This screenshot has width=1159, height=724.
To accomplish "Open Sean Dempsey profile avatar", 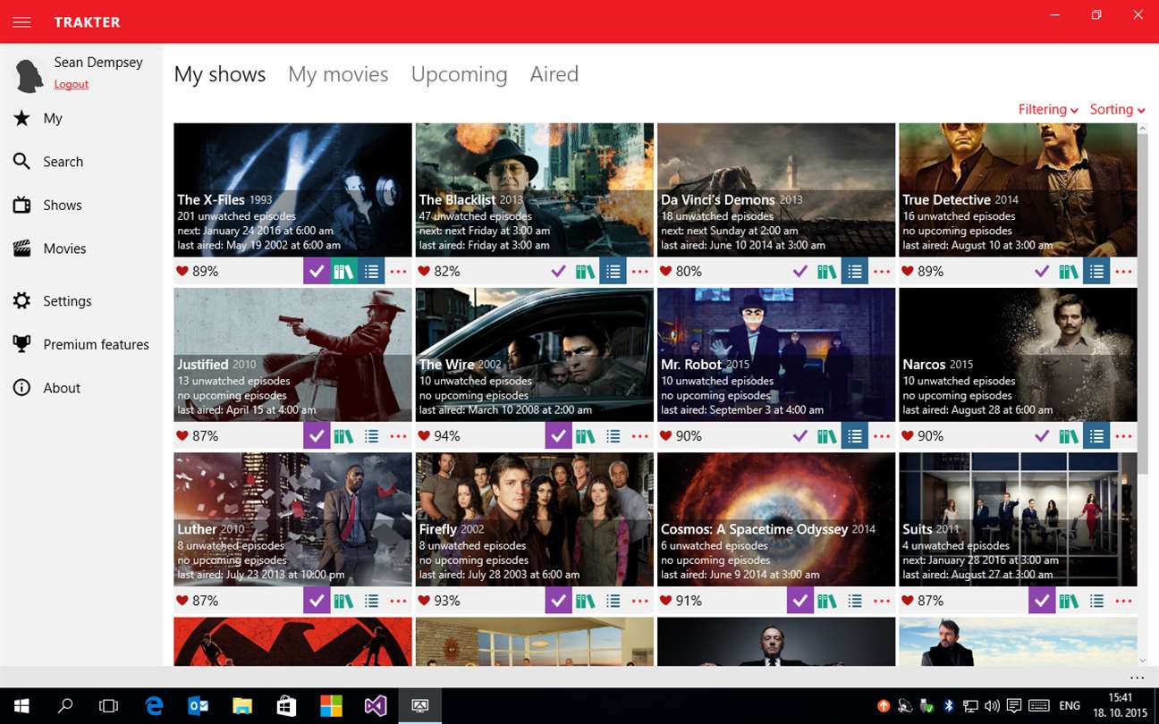I will coord(30,75).
